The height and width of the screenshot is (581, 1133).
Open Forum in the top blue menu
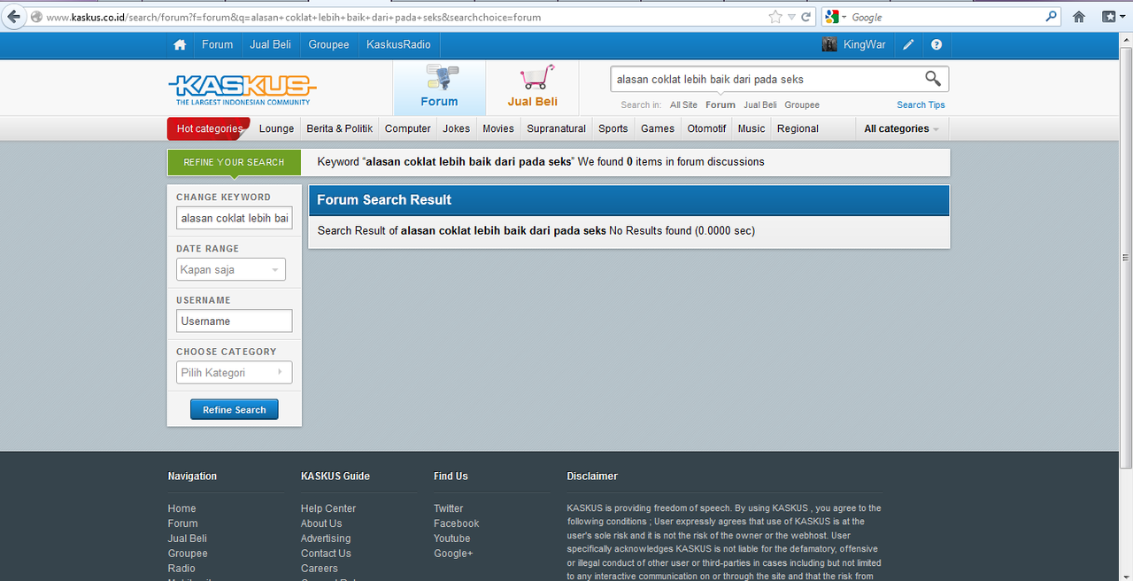[x=217, y=44]
